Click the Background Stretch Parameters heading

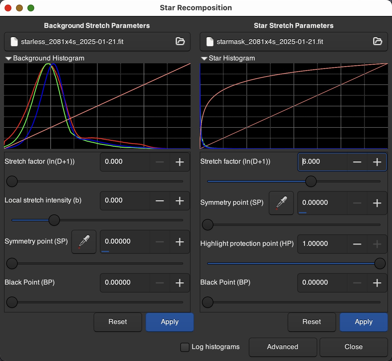point(97,26)
